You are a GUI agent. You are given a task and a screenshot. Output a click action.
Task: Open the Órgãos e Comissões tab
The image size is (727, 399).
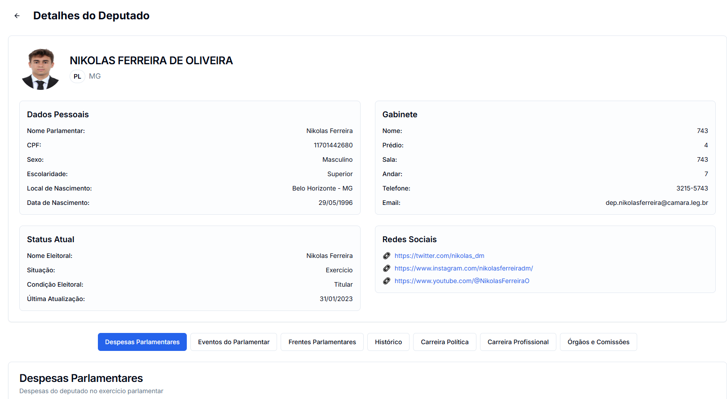(x=598, y=342)
